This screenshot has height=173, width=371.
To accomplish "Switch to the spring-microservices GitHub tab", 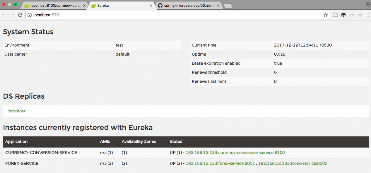I will tap(187, 5).
